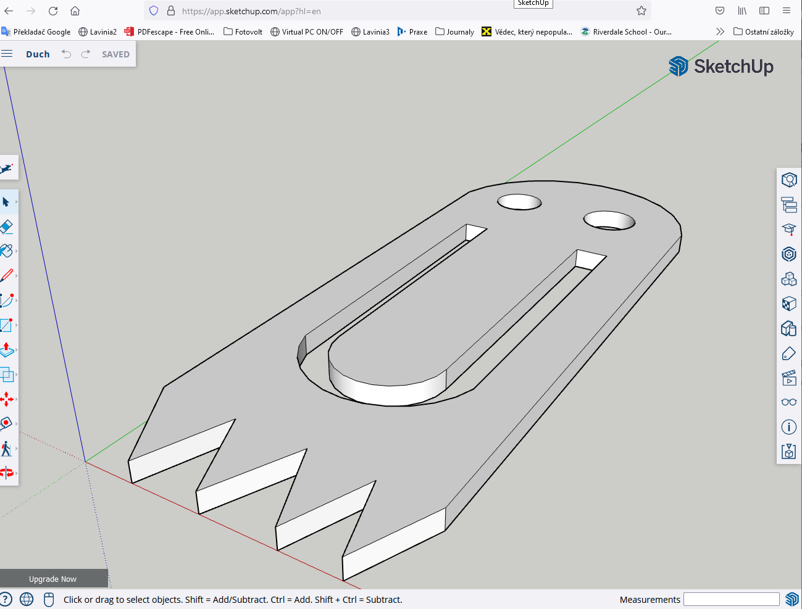
Task: Undo the last action
Action: [66, 54]
